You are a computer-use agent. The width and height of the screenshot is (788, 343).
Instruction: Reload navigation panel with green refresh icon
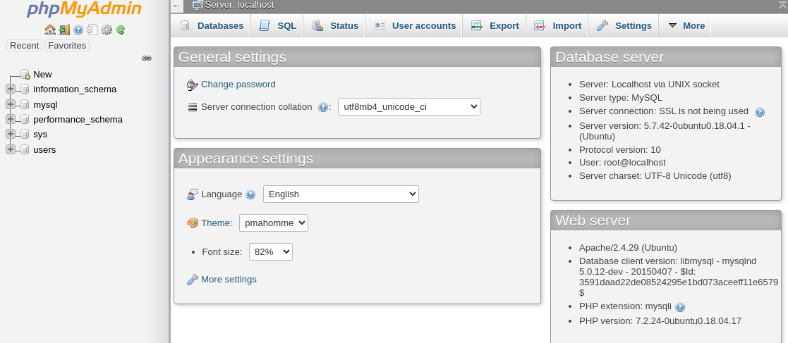(x=121, y=30)
